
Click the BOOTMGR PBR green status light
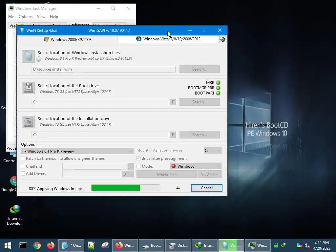[218, 88]
